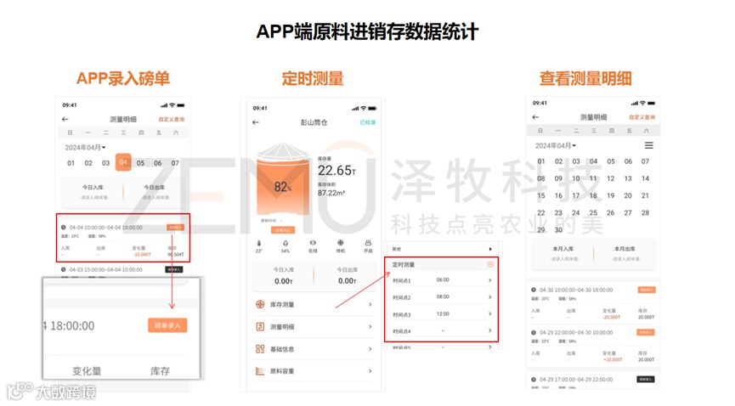Tap 测量明细 document icon
Screen dimensions: 735x406
(260, 327)
